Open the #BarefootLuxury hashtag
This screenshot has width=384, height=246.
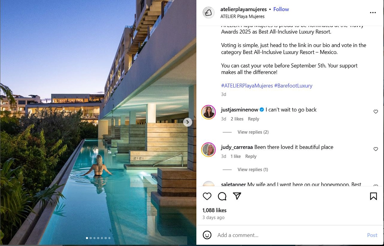click(x=293, y=86)
